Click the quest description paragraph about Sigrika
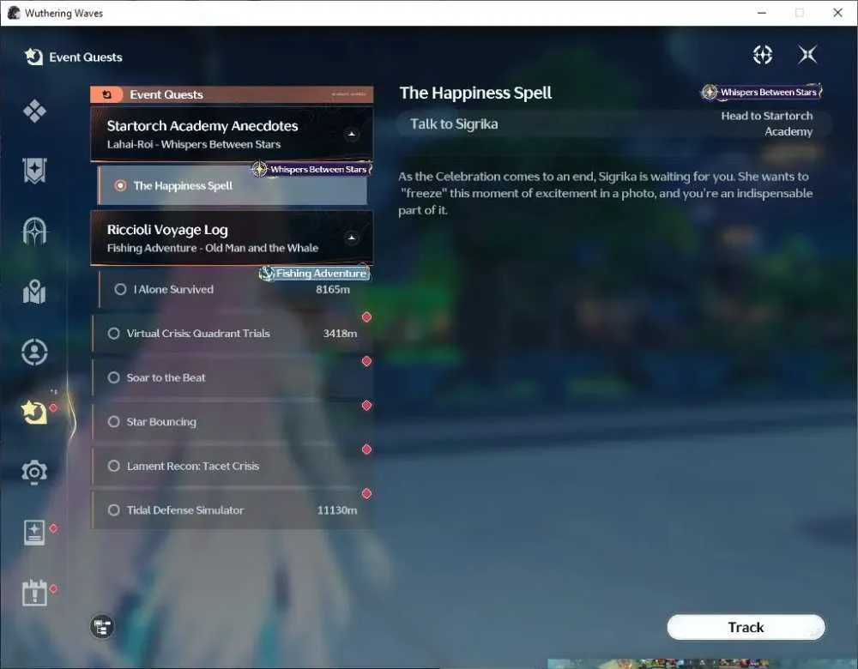Screen dimensions: 858x669 click(605, 193)
